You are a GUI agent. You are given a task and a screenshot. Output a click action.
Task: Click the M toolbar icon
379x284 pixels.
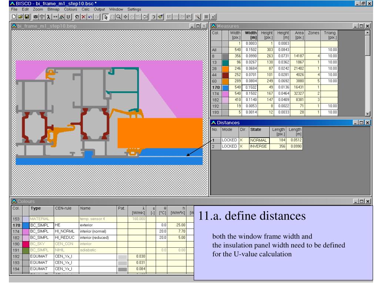click(x=169, y=17)
